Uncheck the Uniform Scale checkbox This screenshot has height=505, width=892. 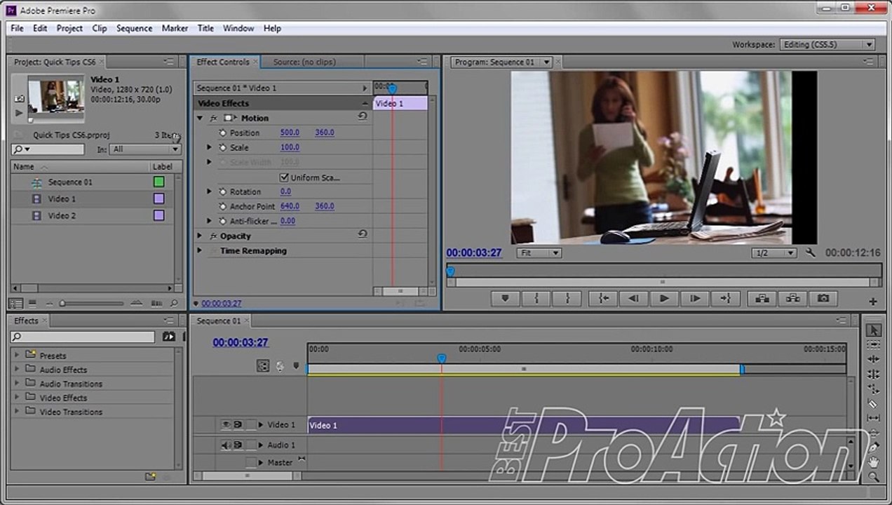coord(284,177)
